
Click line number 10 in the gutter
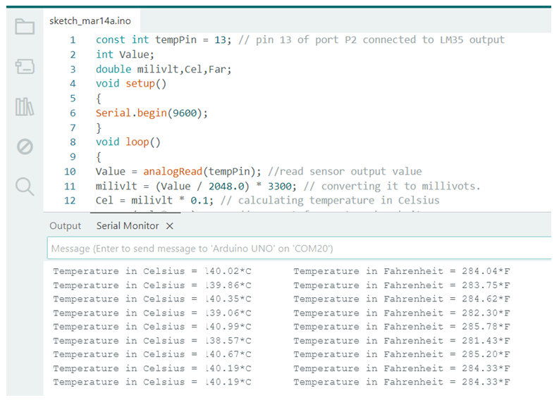coord(70,171)
